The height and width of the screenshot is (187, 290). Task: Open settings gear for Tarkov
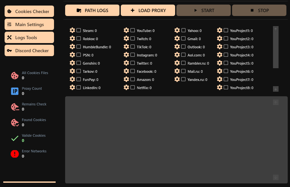(x=72, y=71)
